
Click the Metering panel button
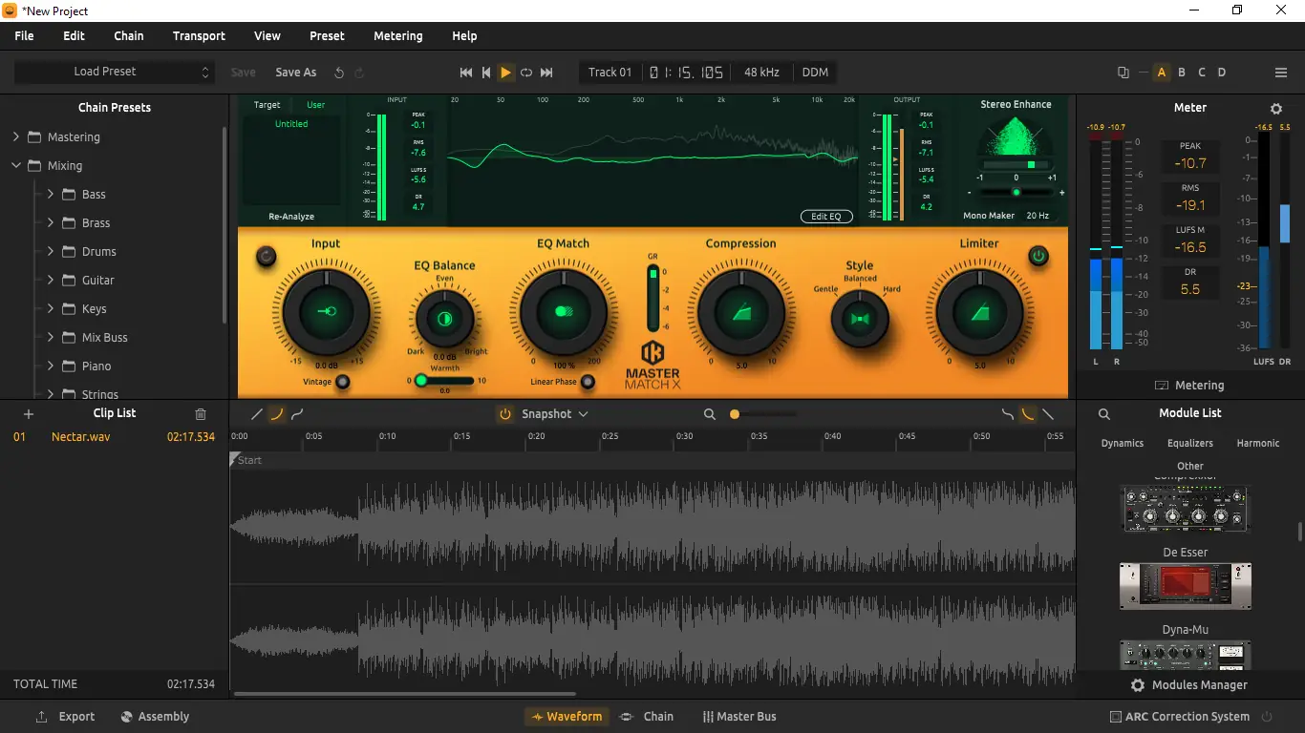(1189, 386)
